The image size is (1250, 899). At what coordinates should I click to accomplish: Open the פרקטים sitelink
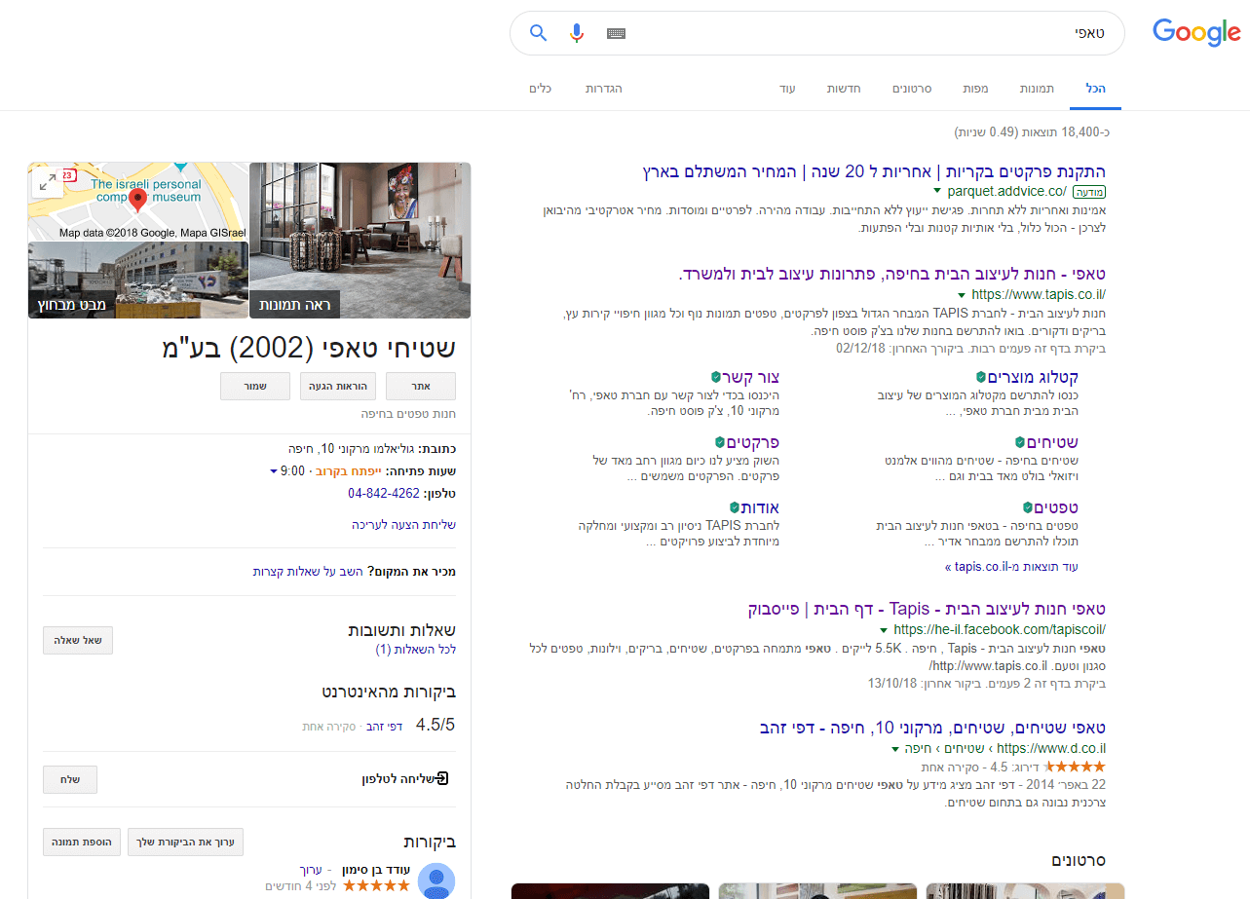click(x=753, y=442)
